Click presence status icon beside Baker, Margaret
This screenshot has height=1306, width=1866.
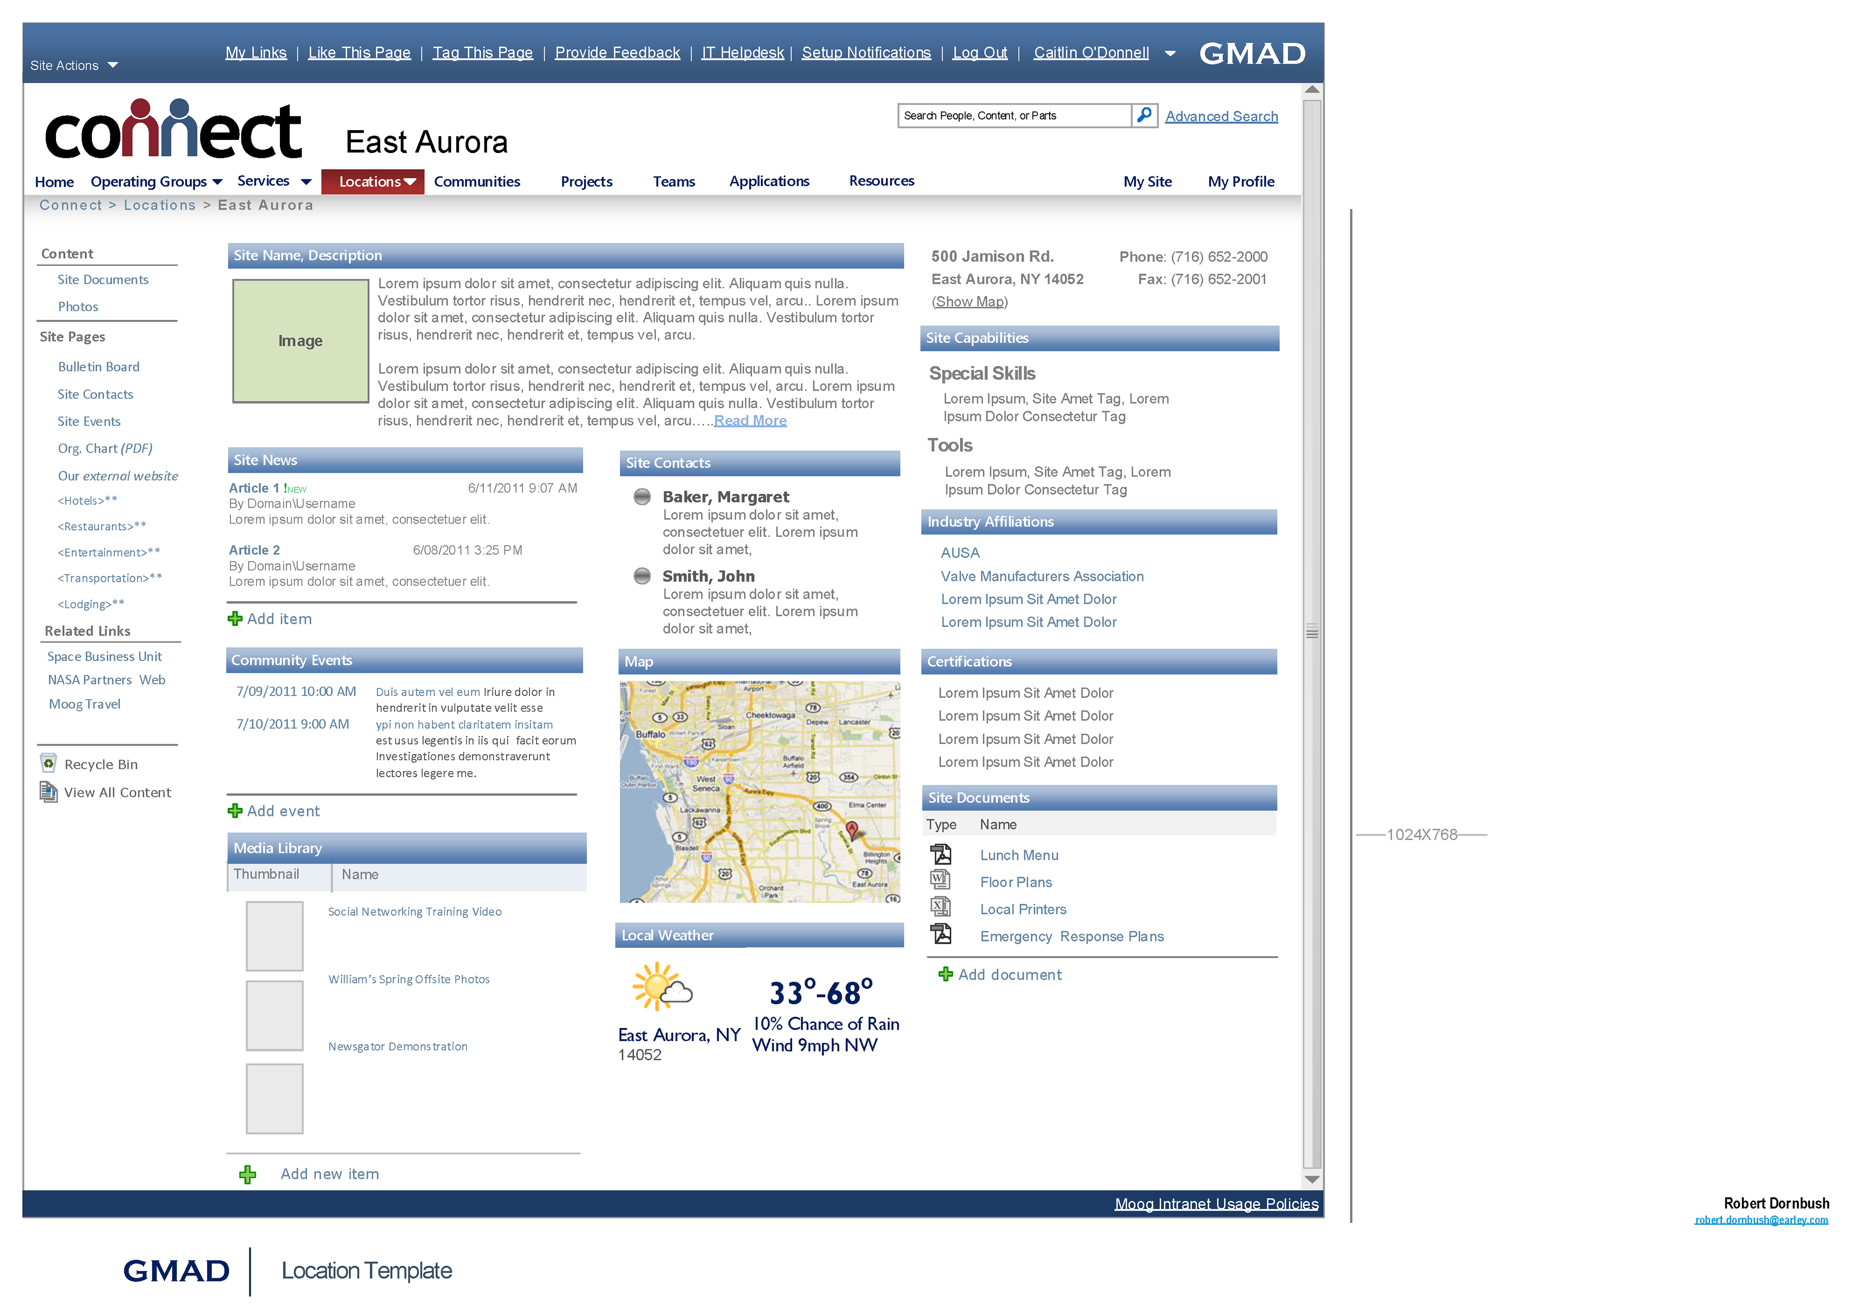coord(642,497)
